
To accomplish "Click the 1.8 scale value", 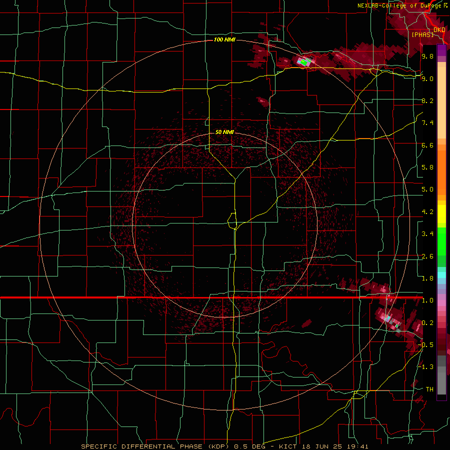I will click(427, 278).
